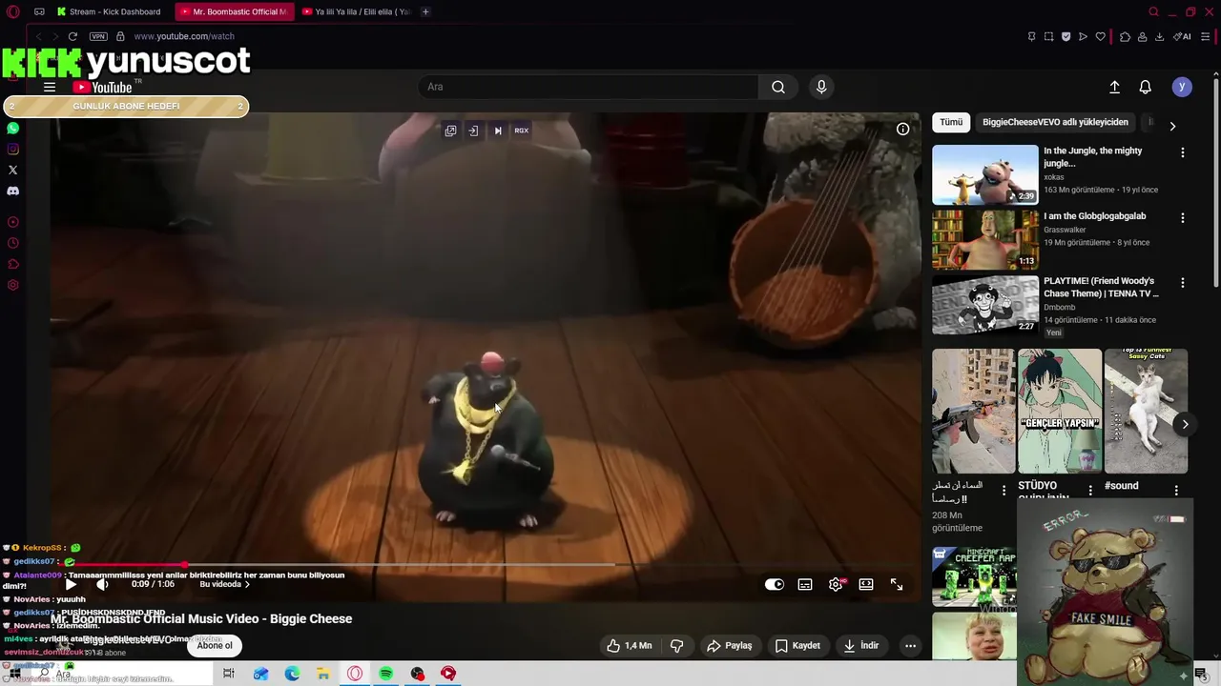This screenshot has height=686, width=1221.
Task: Open YouTube notifications bell
Action: point(1146,87)
